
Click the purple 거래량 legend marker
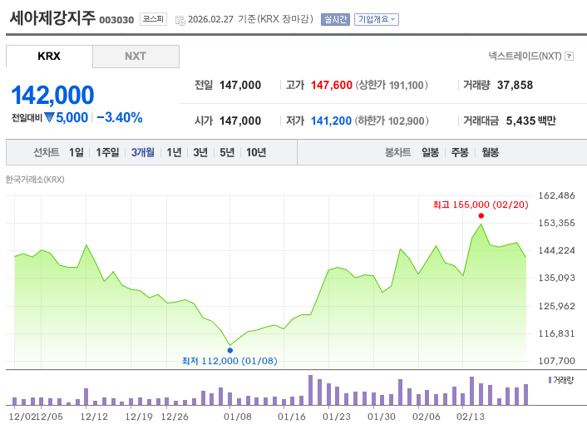coord(550,380)
